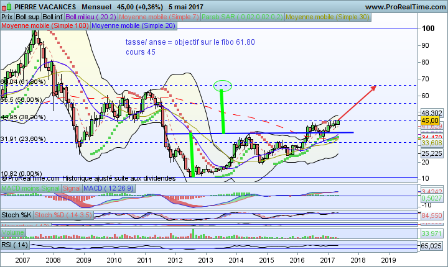Click the Moyenne mobile (Simple 100) label

point(45,25)
